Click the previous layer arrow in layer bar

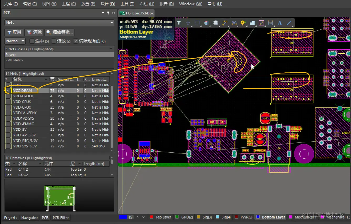coord(138,217)
